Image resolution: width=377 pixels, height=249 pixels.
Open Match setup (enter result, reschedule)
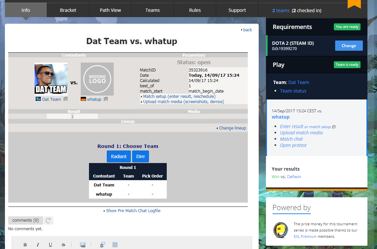(179, 97)
